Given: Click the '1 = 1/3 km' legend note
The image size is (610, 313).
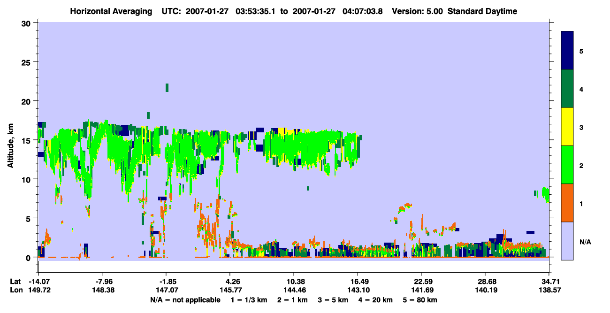Looking at the screenshot, I should coord(250,300).
